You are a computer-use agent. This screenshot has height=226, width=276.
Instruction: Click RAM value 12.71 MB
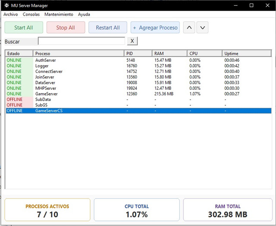click(x=163, y=72)
